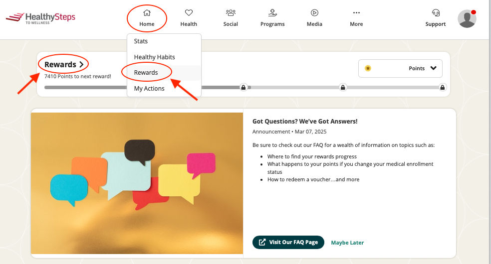This screenshot has width=491, height=264.
Task: Select the Programs icon in navigation
Action: coord(272,13)
